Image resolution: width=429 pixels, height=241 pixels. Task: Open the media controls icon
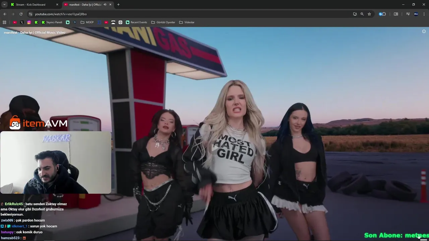click(408, 14)
